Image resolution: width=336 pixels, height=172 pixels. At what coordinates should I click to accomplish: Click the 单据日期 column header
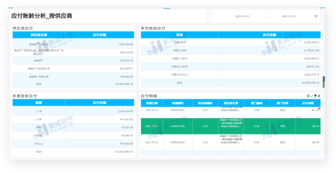pyautogui.click(x=152, y=103)
